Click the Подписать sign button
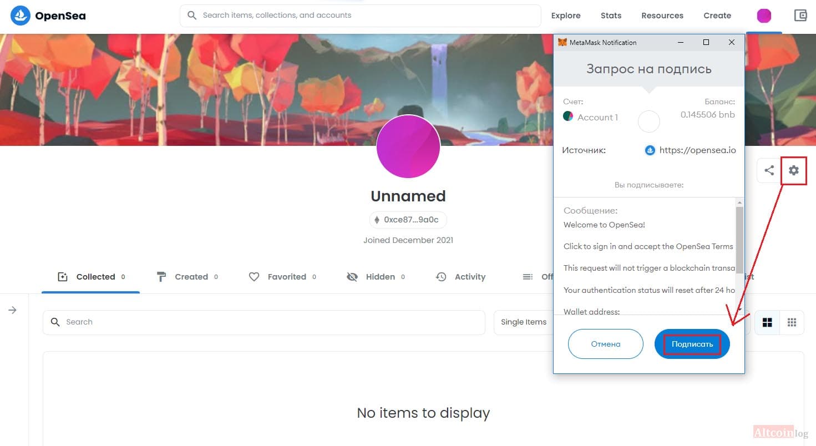This screenshot has width=816, height=446. pos(692,344)
